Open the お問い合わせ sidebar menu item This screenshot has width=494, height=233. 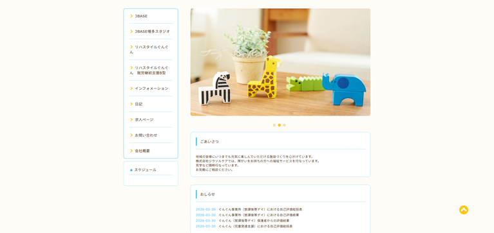point(146,135)
